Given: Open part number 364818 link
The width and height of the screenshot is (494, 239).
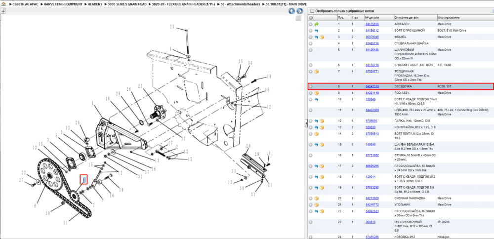Looking at the screenshot, I should pos(370,222).
